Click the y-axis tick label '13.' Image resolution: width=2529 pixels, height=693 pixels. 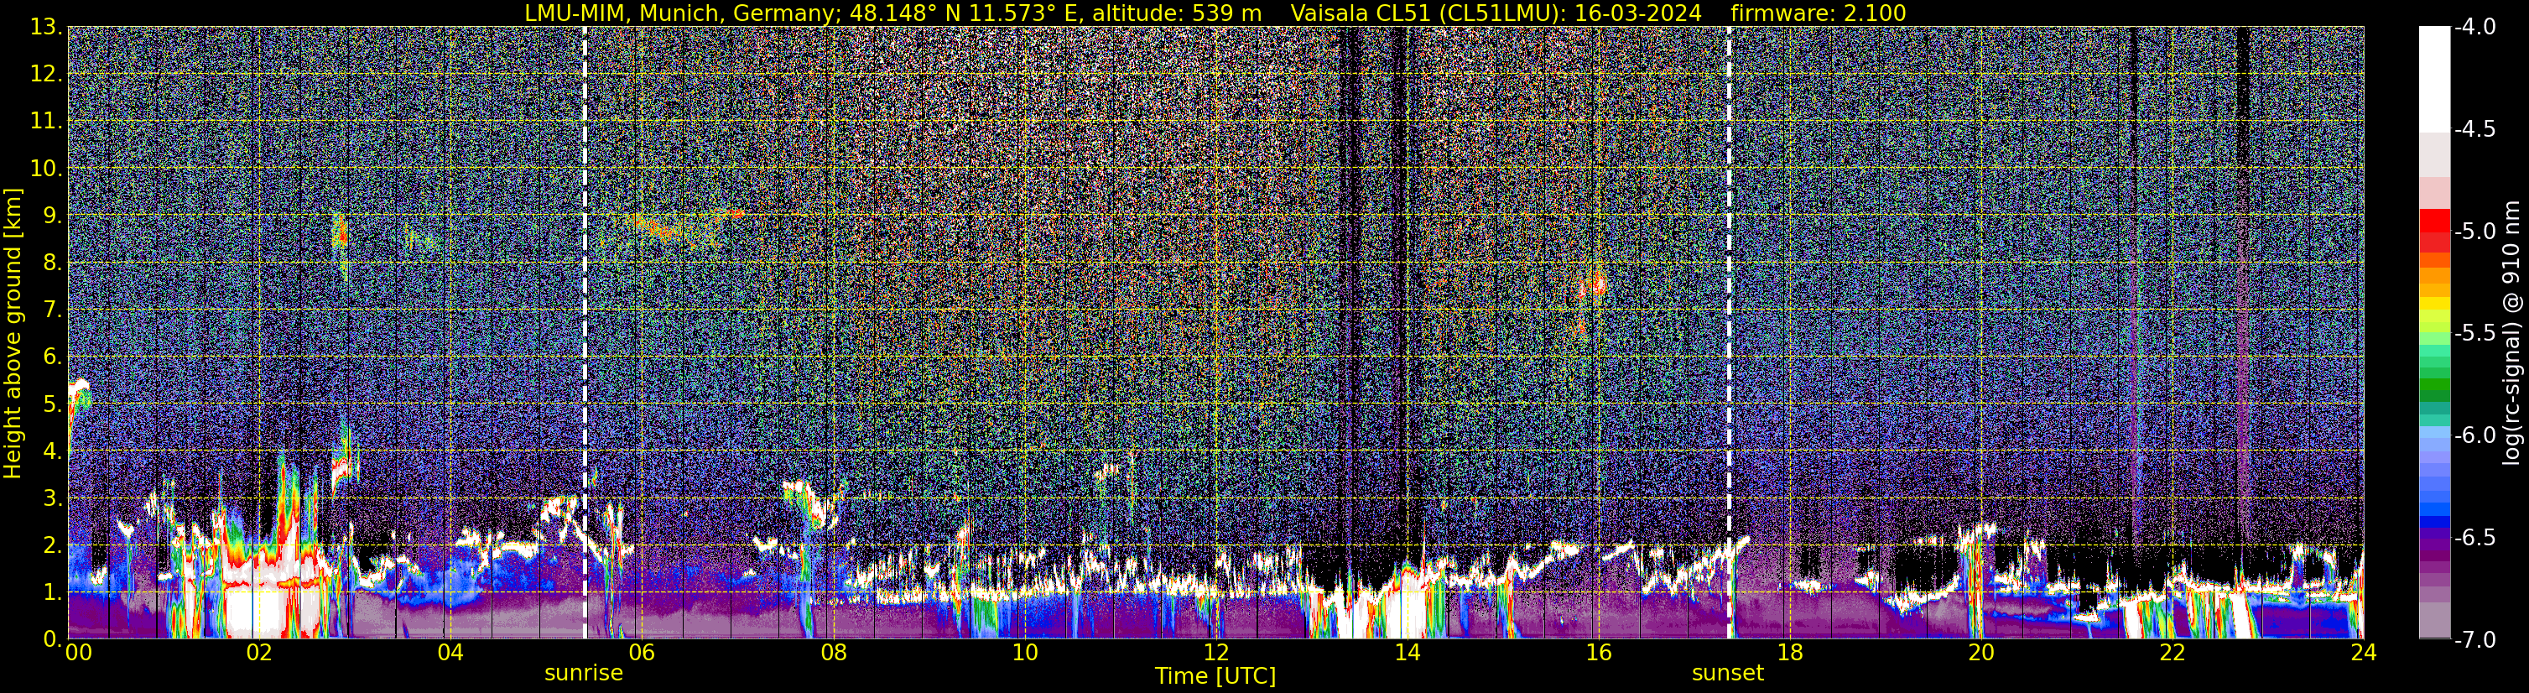(46, 28)
